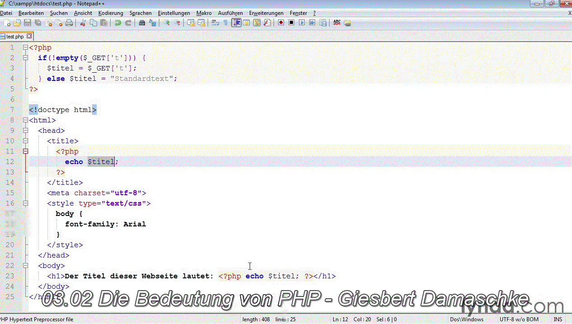Open the Function List panel icon
The width and height of the screenshot is (572, 324).
(x=267, y=23)
